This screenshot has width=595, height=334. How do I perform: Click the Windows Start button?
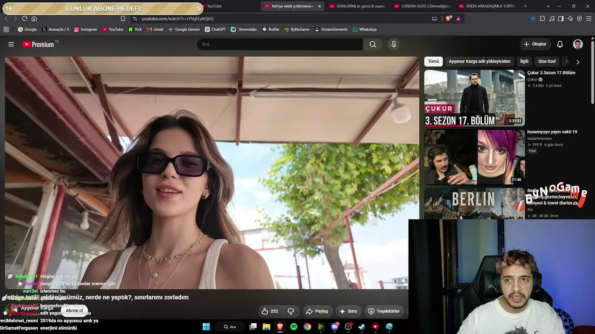(206, 327)
